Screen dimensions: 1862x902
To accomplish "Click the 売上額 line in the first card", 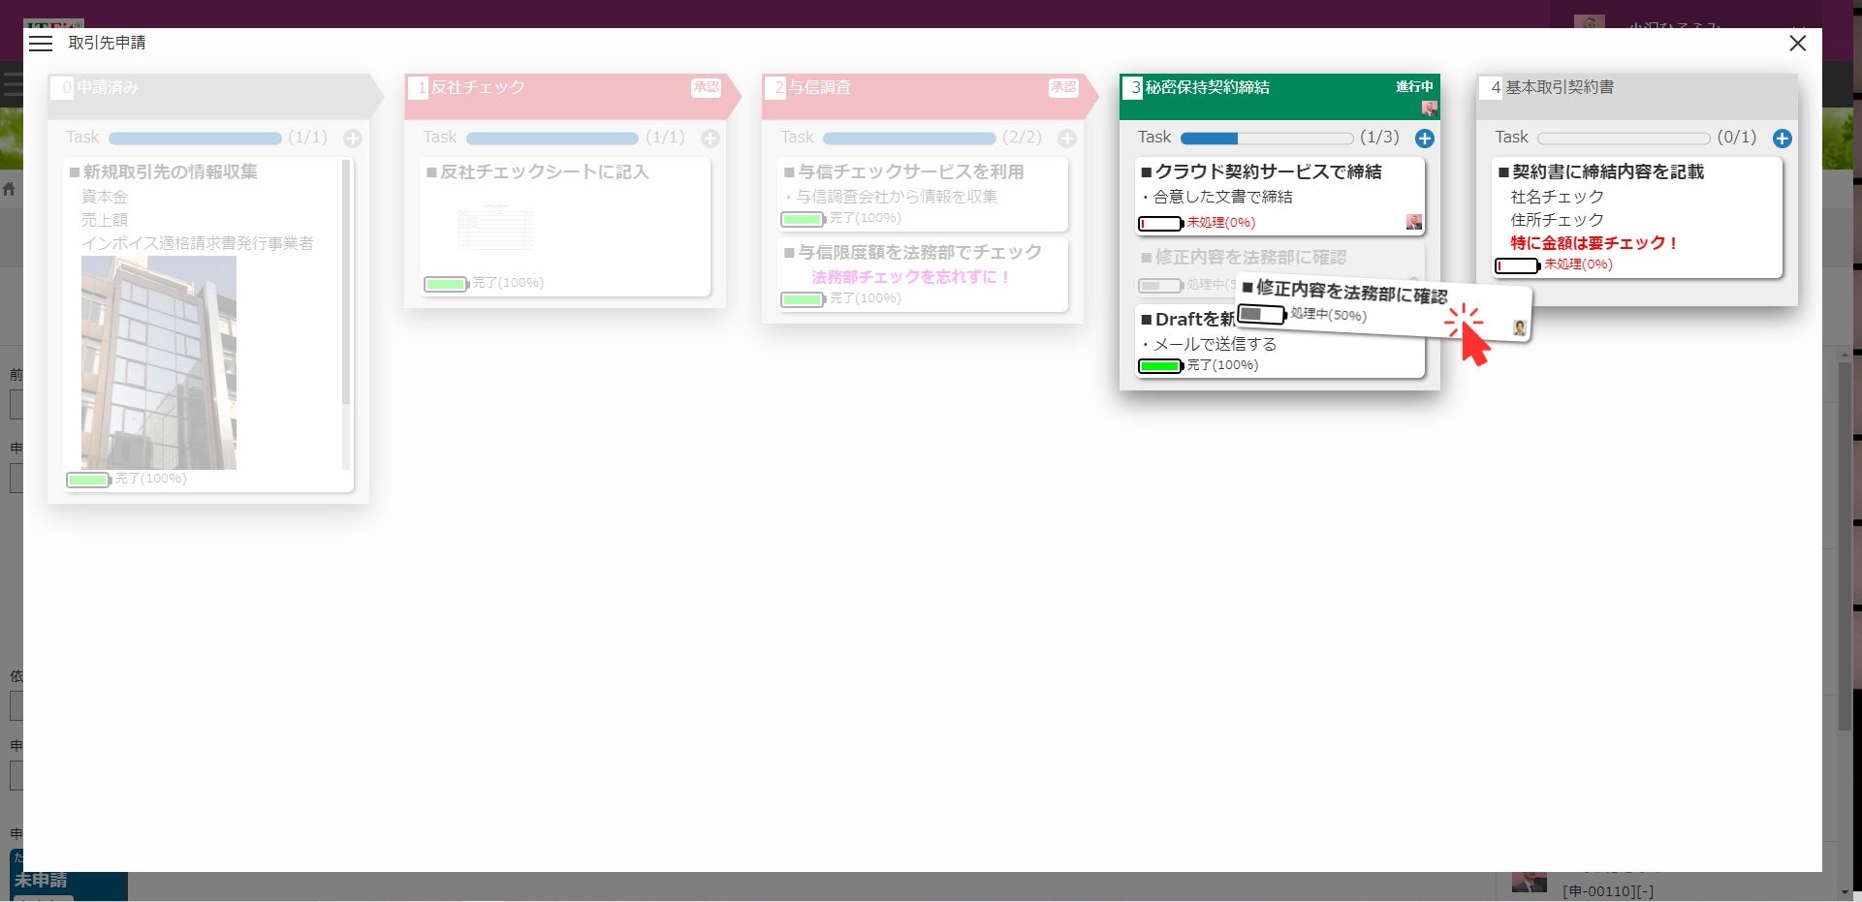I will point(105,220).
